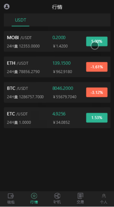This screenshot has width=114, height=207.
Task: Click the 行情 page title
Action: (x=57, y=7)
